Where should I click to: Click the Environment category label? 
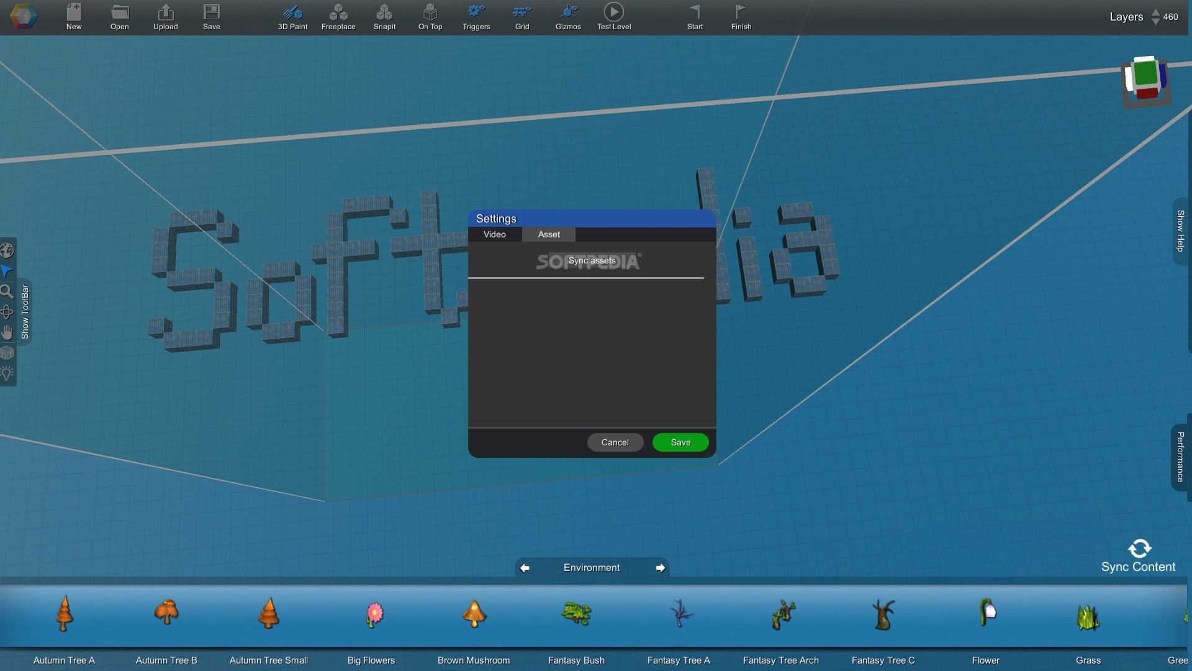(592, 568)
